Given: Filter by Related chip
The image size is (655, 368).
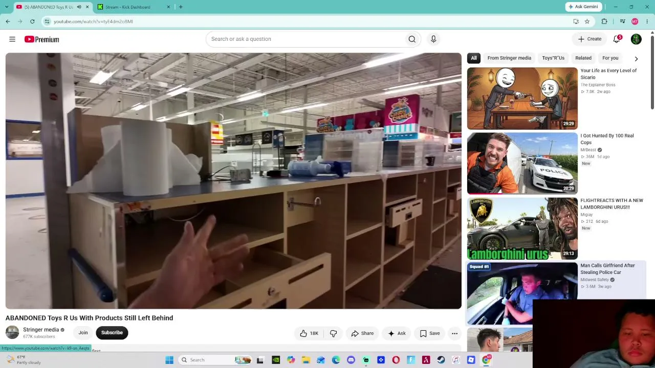Looking at the screenshot, I should (583, 58).
